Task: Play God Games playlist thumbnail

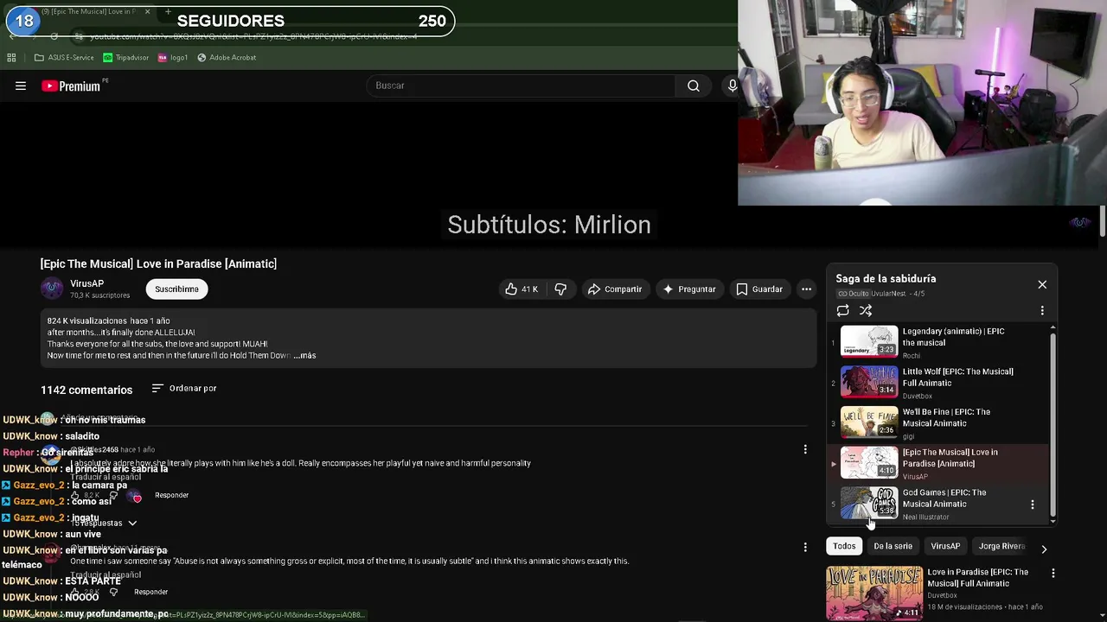Action: click(x=869, y=504)
